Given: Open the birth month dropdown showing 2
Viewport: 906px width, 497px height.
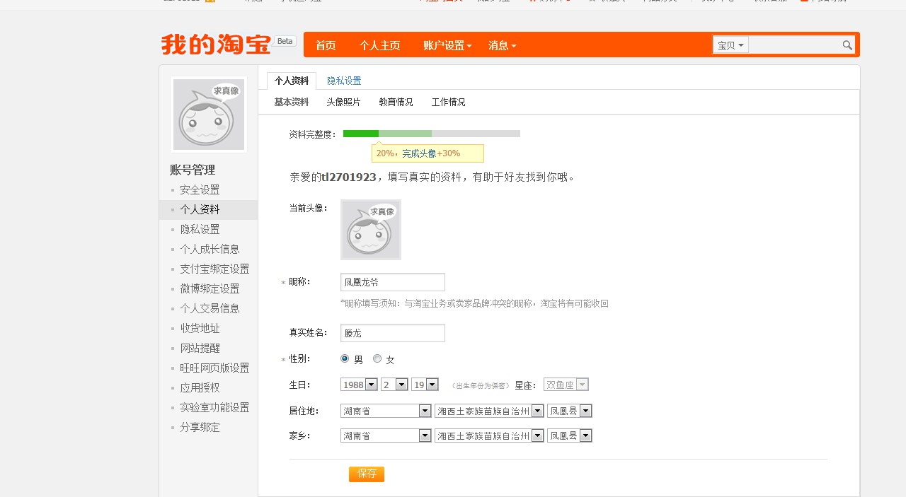Looking at the screenshot, I should click(x=394, y=385).
